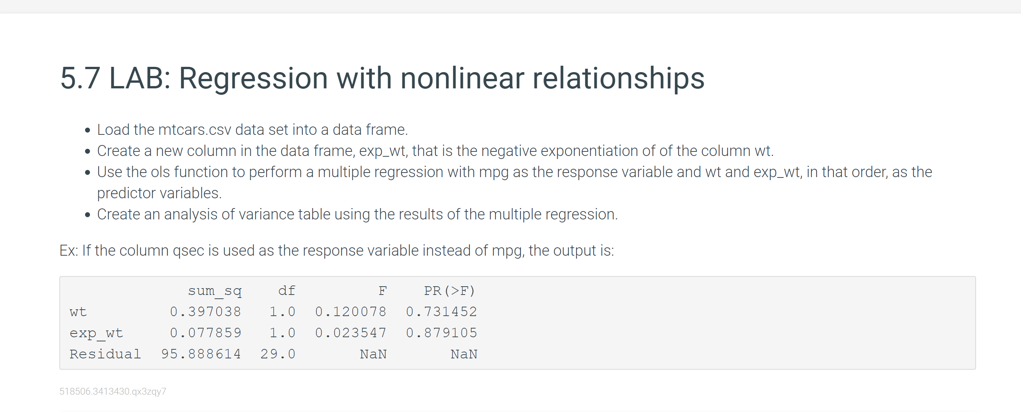
Task: Click the 'Load the mtcars.csv' bullet line
Action: click(252, 130)
